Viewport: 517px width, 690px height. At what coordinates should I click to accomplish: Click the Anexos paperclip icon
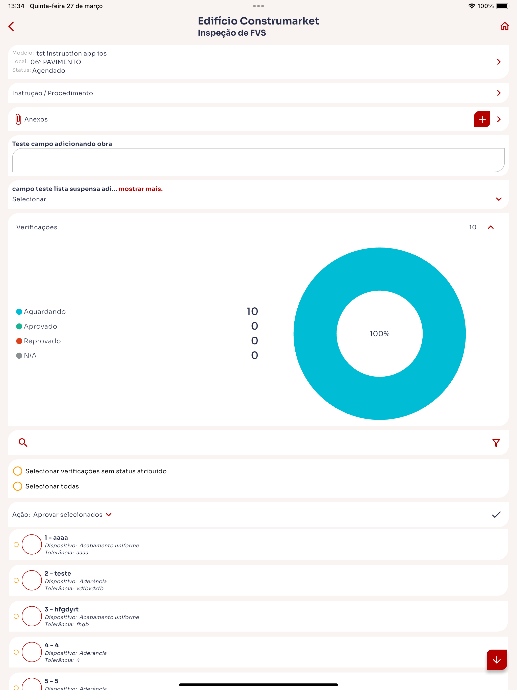point(18,119)
